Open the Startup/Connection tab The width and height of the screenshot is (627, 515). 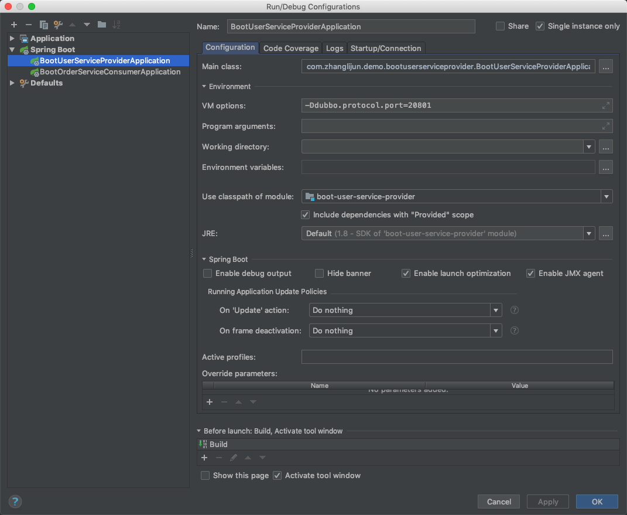point(386,48)
